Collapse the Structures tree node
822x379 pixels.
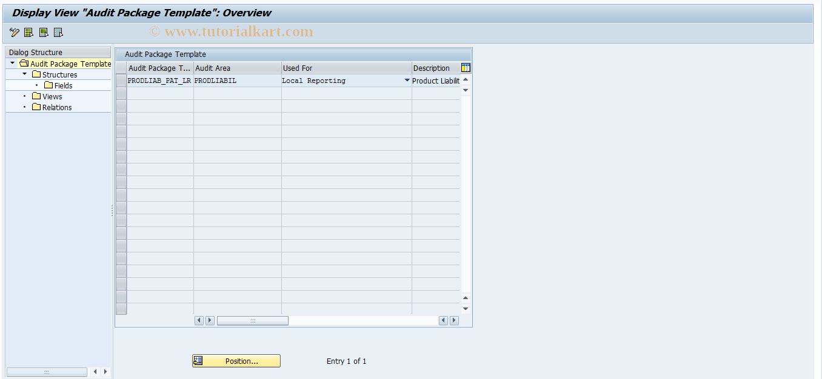(25, 74)
